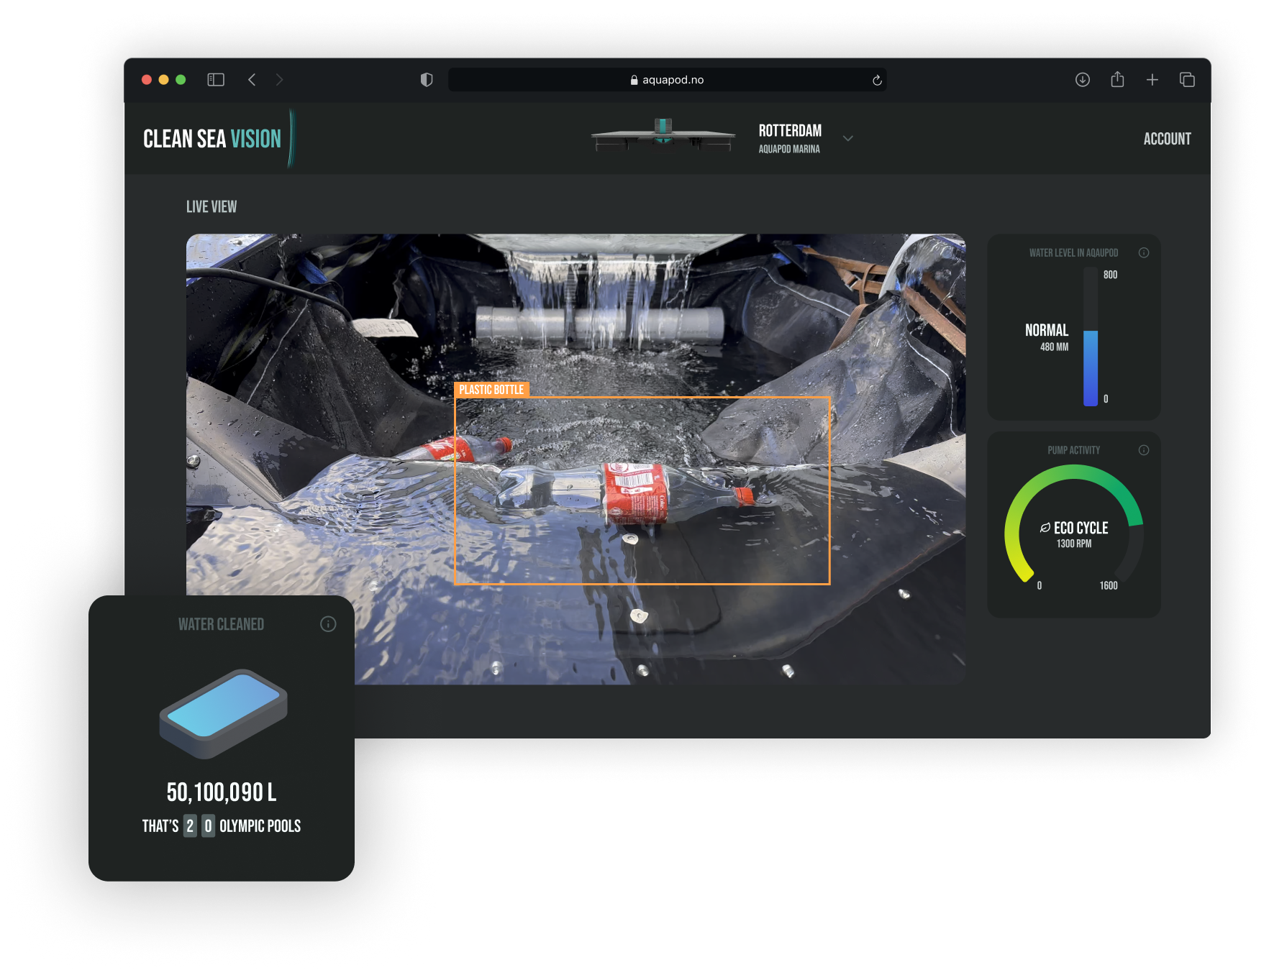Click the Olympic Pools counter digit 2
The width and height of the screenshot is (1269, 970).
(190, 826)
